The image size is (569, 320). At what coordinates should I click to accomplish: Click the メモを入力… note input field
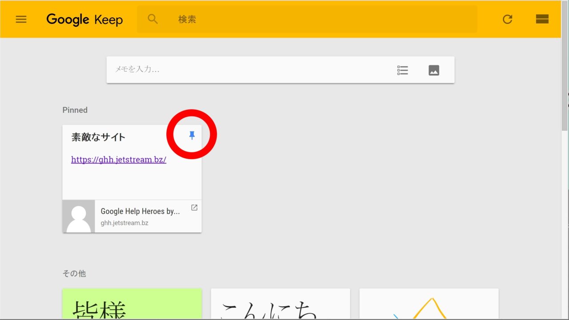coord(249,70)
